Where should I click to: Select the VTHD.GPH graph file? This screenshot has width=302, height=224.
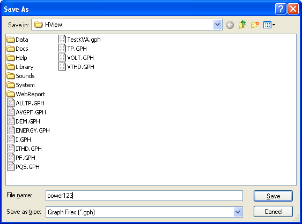point(76,67)
